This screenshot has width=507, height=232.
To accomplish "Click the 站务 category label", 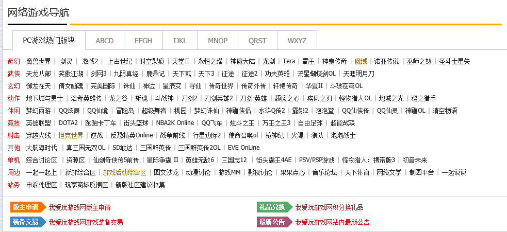I will [13, 185].
